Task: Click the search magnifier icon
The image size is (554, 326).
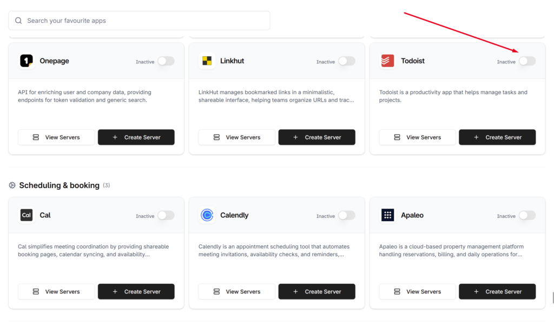Action: (18, 21)
